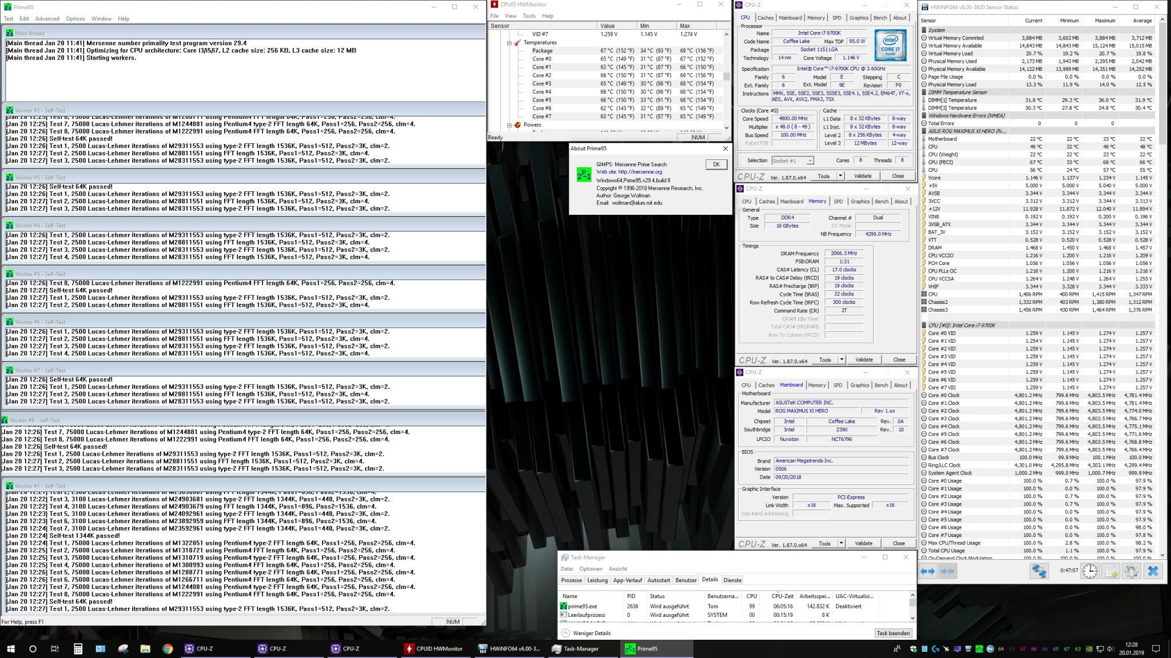Open Task View on taskbar
This screenshot has width=1171, height=658.
click(x=55, y=648)
